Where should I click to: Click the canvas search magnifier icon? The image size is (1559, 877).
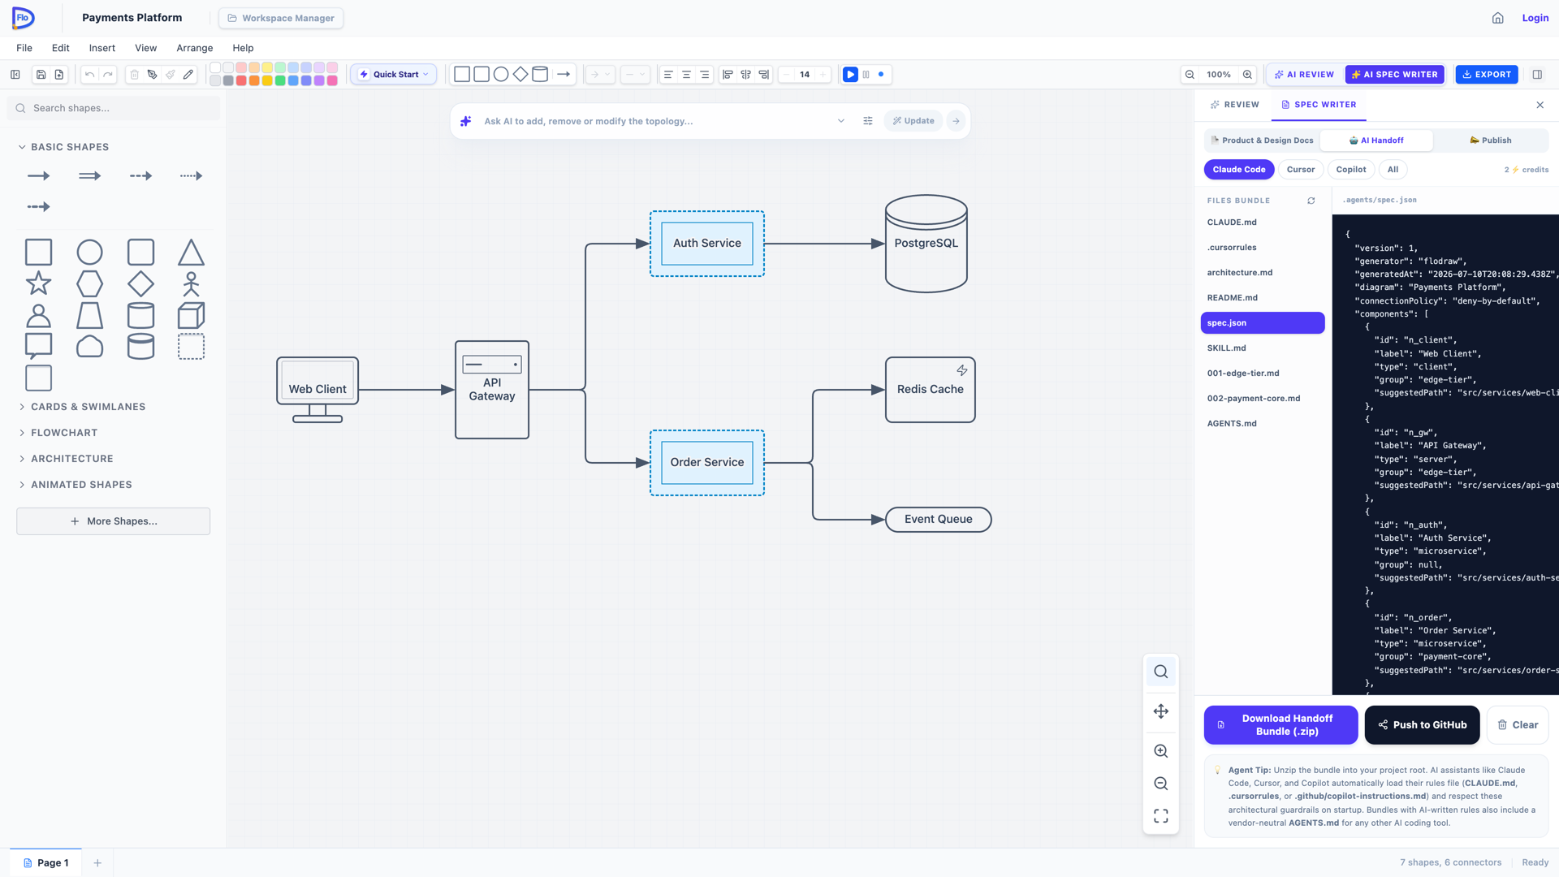point(1161,672)
